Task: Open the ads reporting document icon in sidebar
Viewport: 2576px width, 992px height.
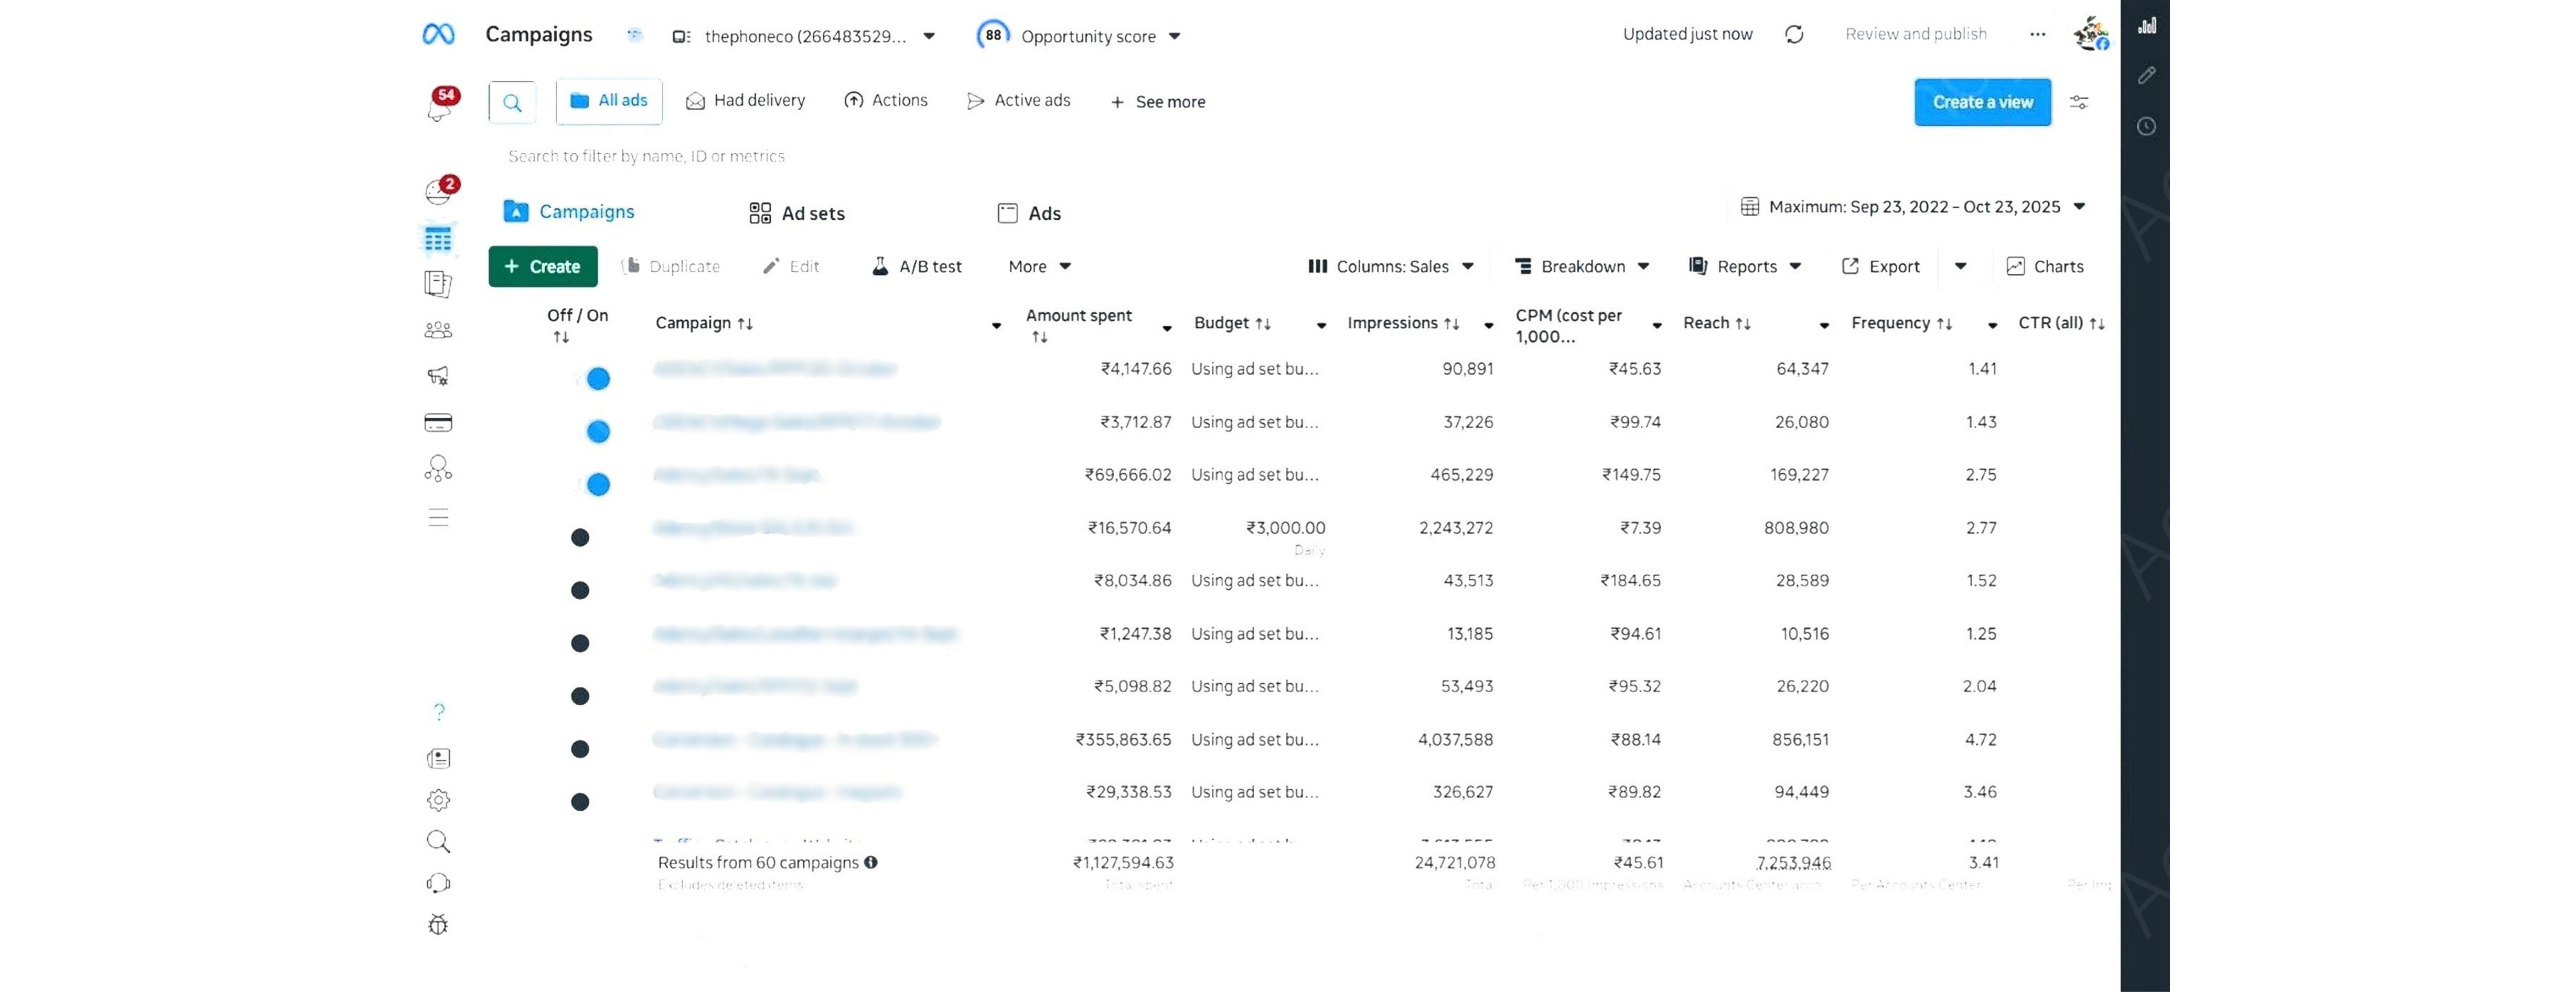Action: [438, 284]
